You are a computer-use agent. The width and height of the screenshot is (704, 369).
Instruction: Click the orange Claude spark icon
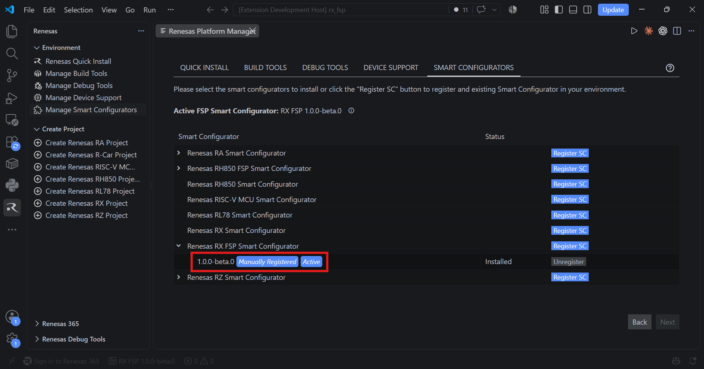tap(649, 31)
